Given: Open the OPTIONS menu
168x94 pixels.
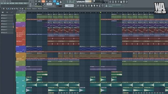Looking at the screenshot, I should point(20,3).
